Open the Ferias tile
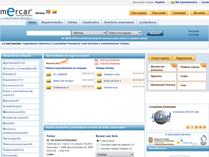209x157 pixels. (192, 77)
